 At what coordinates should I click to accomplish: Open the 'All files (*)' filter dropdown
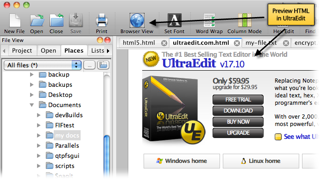coord(43,65)
